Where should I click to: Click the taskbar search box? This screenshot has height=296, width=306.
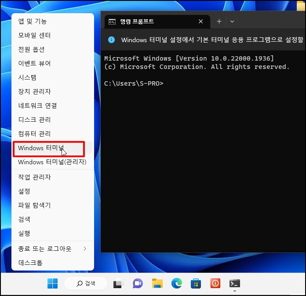pyautogui.click(x=86, y=283)
